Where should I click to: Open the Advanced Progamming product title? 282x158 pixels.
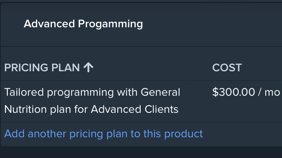coord(83,24)
